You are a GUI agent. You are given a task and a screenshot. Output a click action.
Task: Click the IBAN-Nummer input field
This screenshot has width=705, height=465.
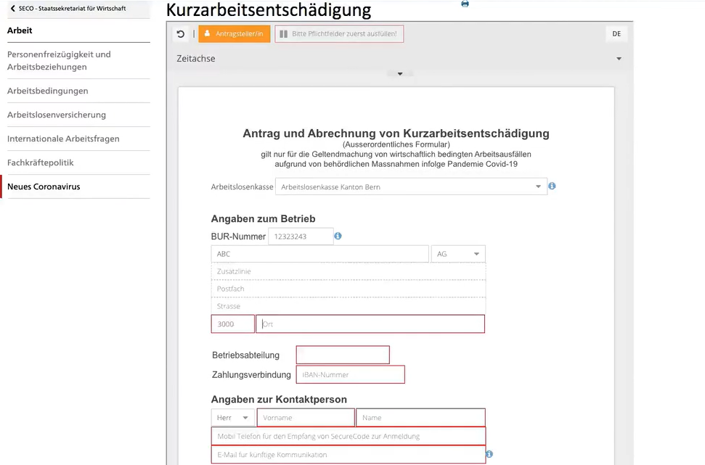350,374
